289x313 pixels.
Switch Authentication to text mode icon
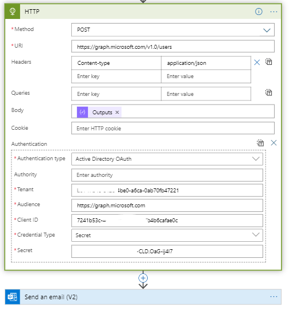click(260, 143)
